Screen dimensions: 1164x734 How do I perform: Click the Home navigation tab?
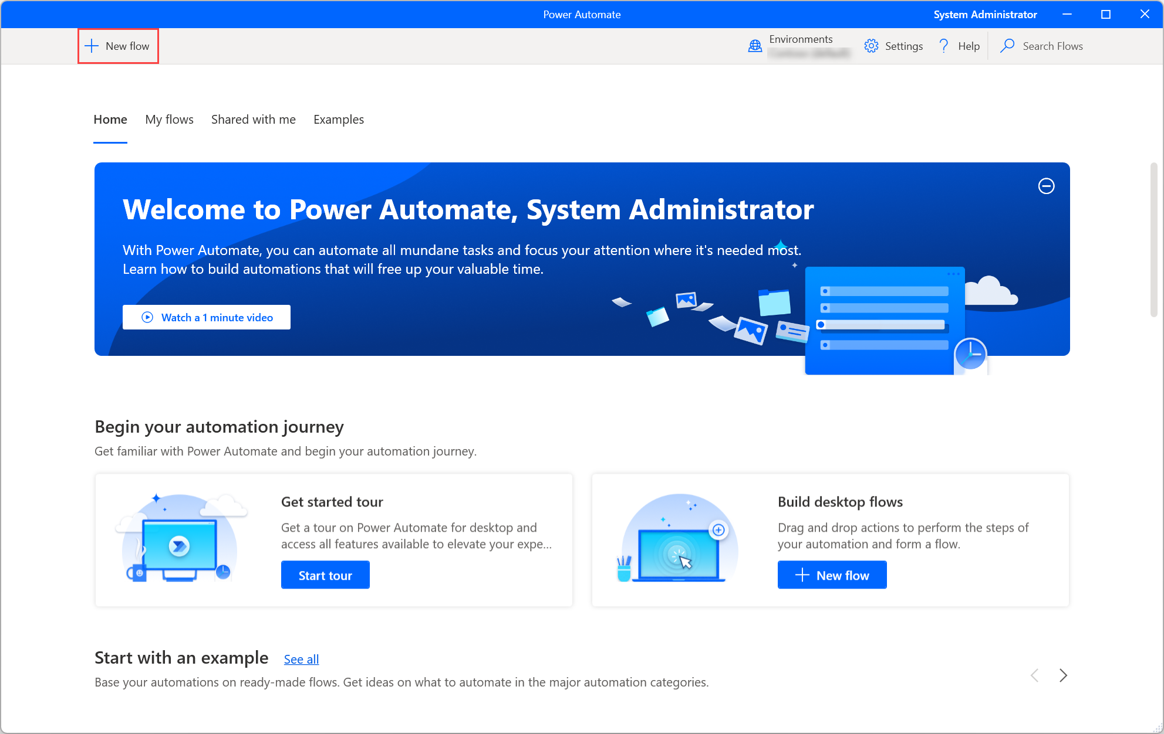tap(110, 119)
